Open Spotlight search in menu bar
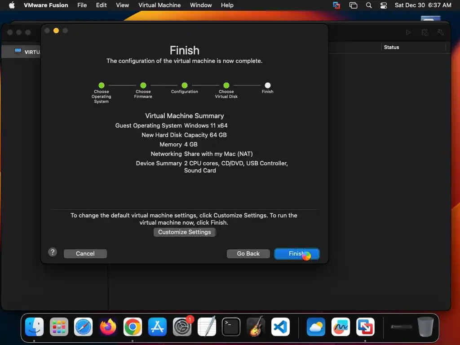 click(369, 5)
